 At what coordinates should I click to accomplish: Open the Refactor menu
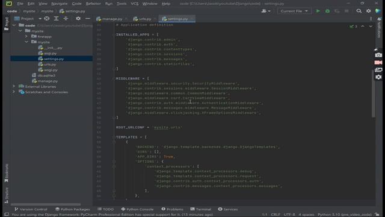93,4
